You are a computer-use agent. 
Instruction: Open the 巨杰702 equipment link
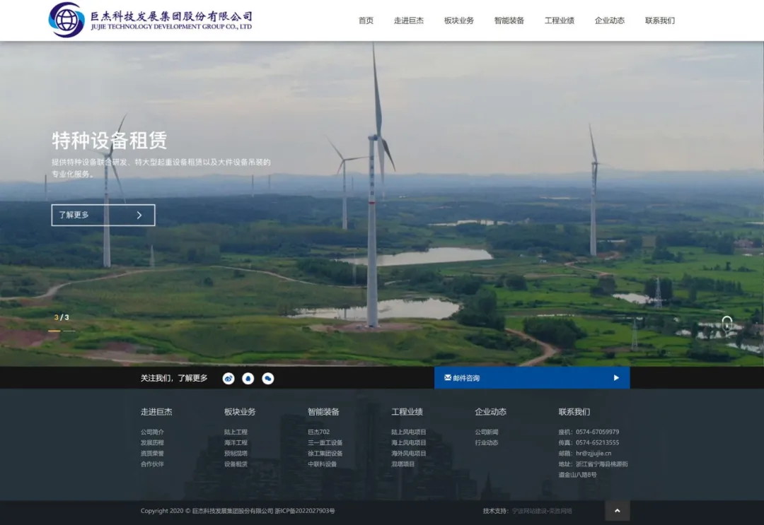click(318, 432)
